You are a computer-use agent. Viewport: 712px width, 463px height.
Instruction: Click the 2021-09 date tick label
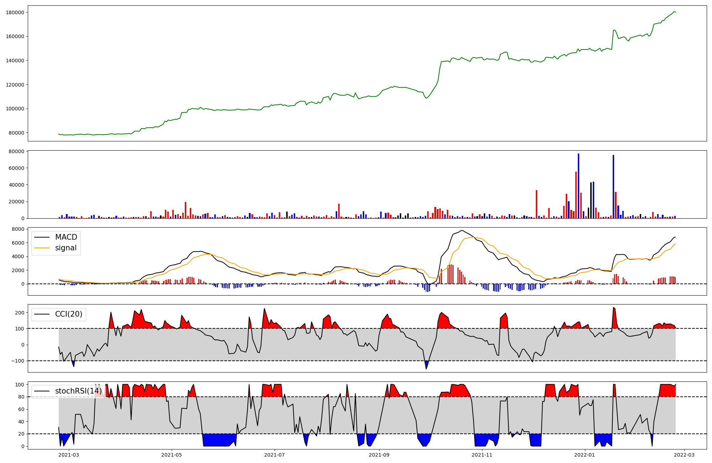click(x=379, y=454)
